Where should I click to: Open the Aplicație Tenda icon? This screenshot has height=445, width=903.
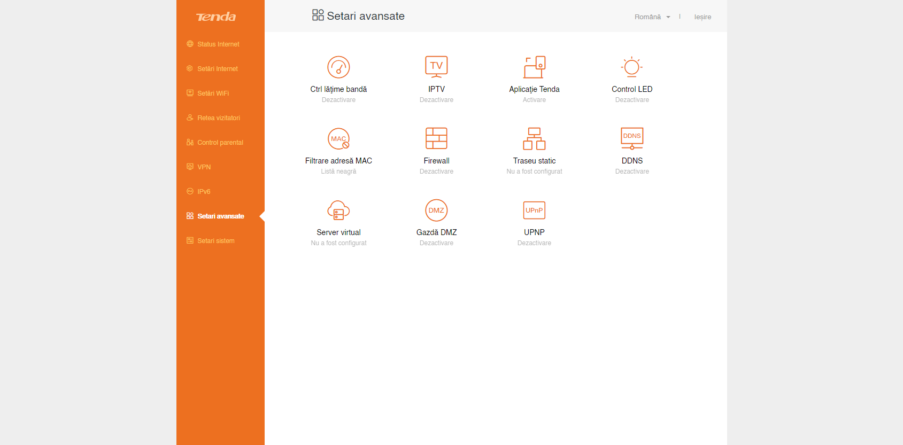point(534,67)
